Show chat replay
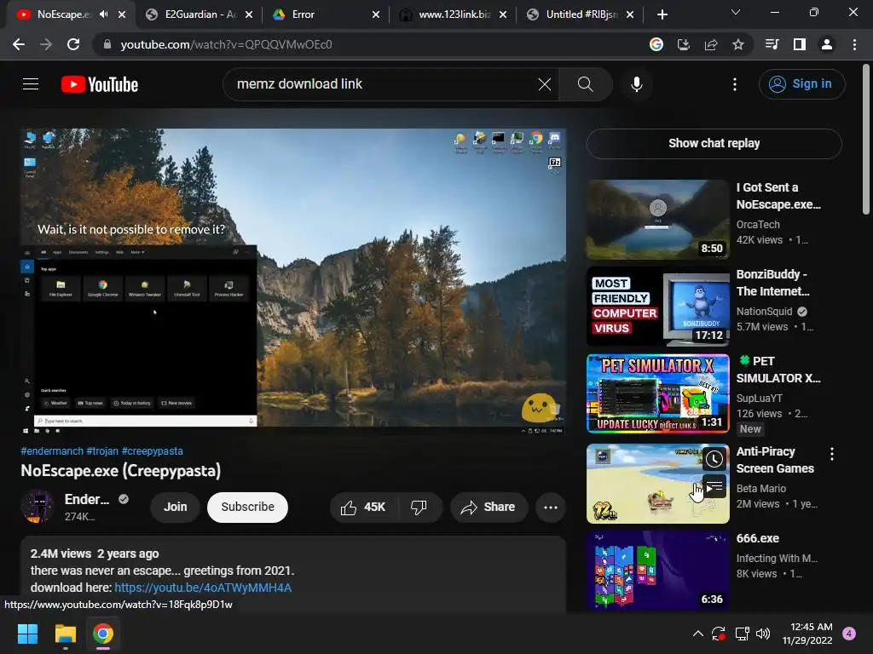 pyautogui.click(x=714, y=143)
